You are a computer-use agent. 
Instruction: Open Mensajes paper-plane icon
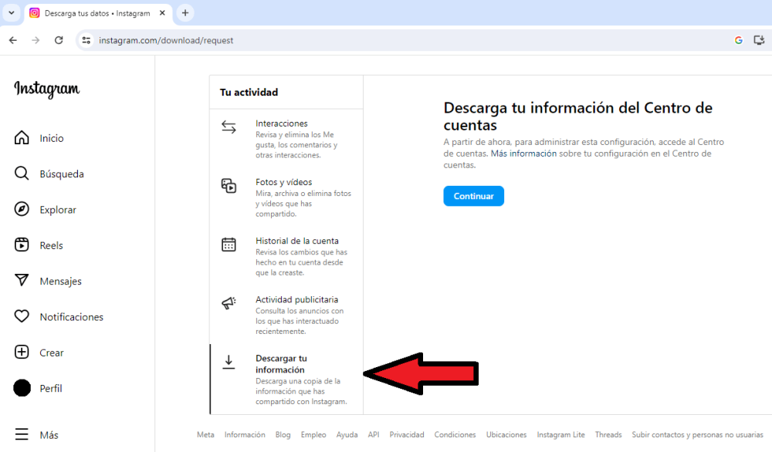tap(22, 280)
